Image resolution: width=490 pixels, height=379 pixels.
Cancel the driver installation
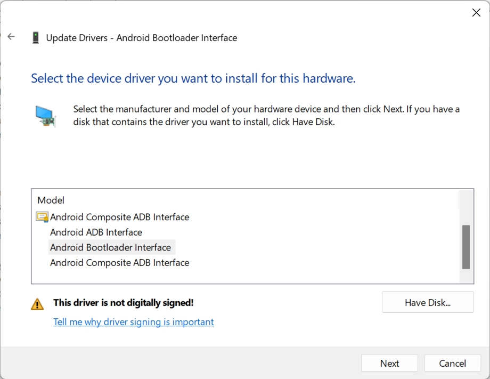tap(452, 364)
